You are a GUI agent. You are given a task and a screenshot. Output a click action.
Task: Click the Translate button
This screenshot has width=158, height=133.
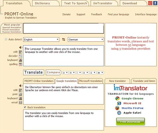(33, 73)
